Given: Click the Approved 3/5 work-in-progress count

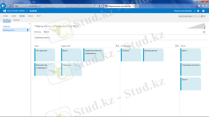Looking at the screenshot, I should [x=117, y=46].
